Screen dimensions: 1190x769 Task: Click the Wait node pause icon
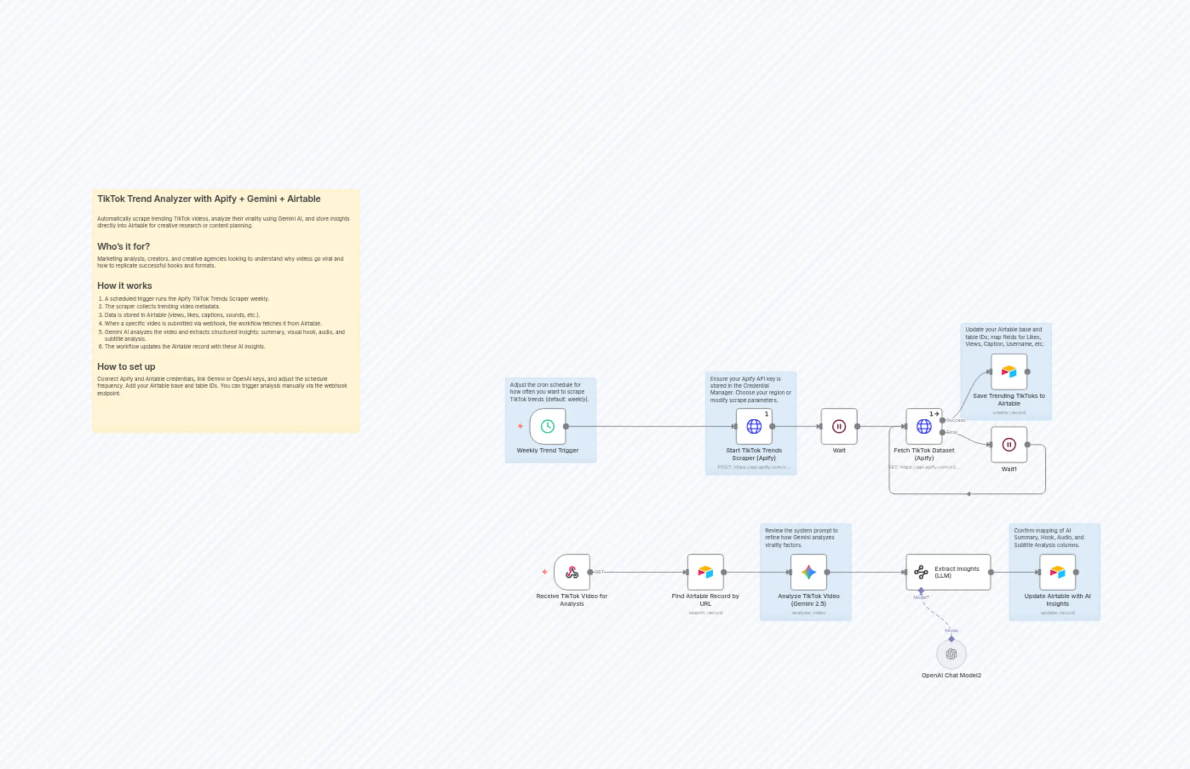[839, 426]
